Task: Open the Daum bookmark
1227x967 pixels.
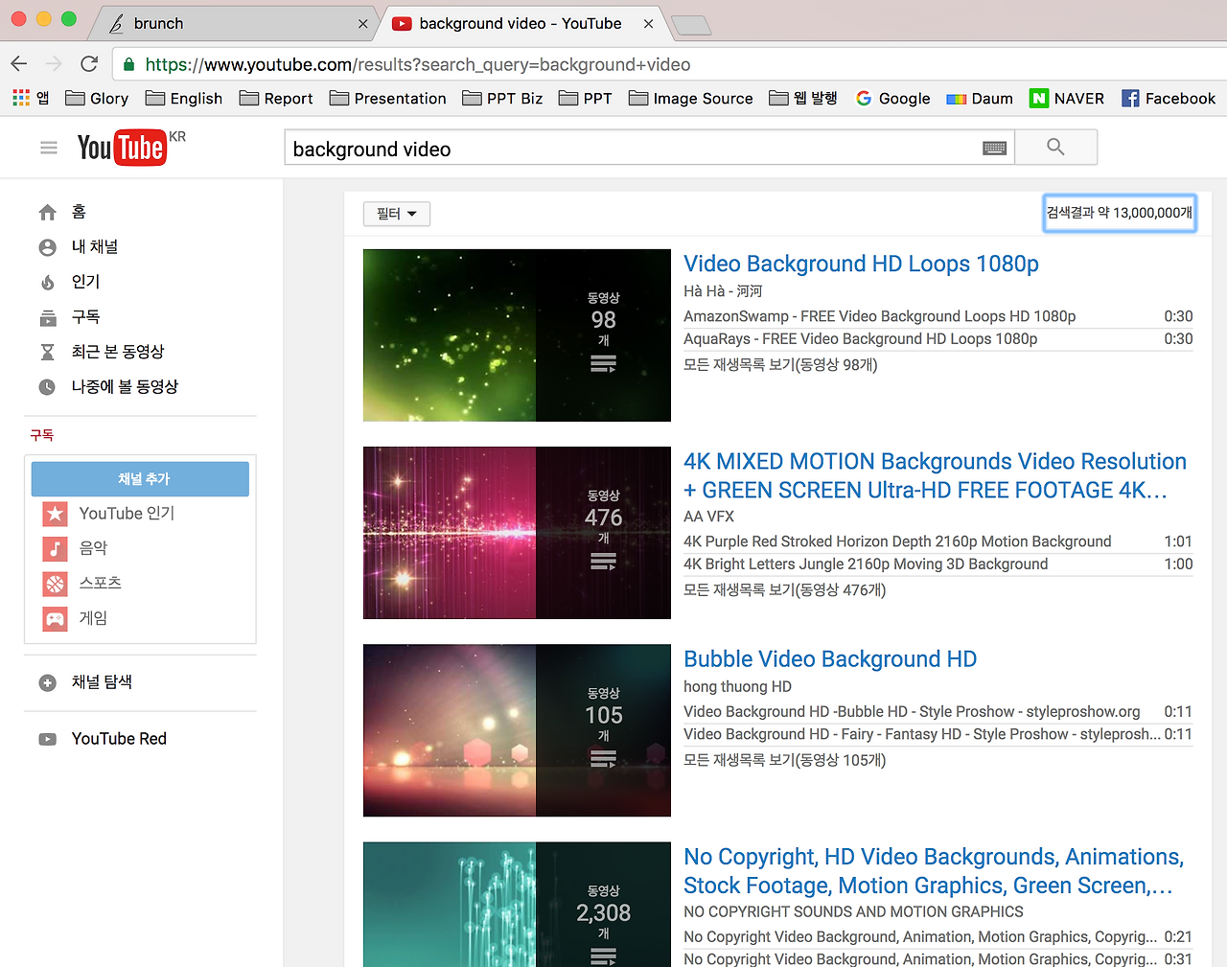Action: pyautogui.click(x=980, y=98)
